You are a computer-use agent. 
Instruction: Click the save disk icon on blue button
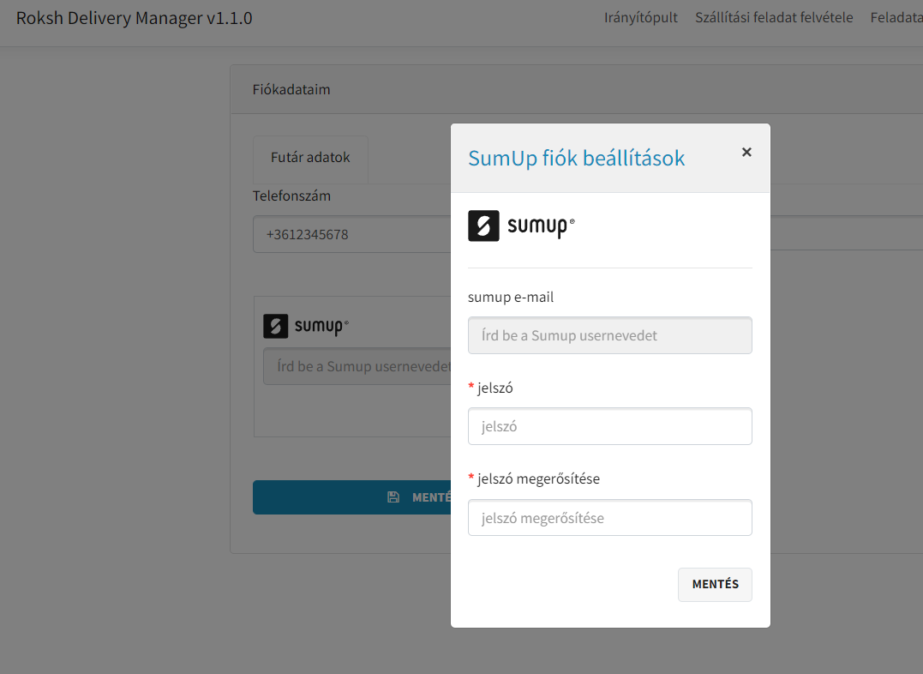pos(393,497)
